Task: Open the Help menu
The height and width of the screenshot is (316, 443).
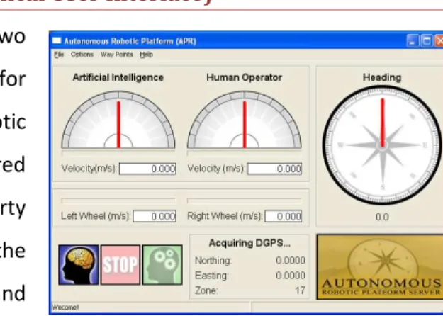Action: 146,55
